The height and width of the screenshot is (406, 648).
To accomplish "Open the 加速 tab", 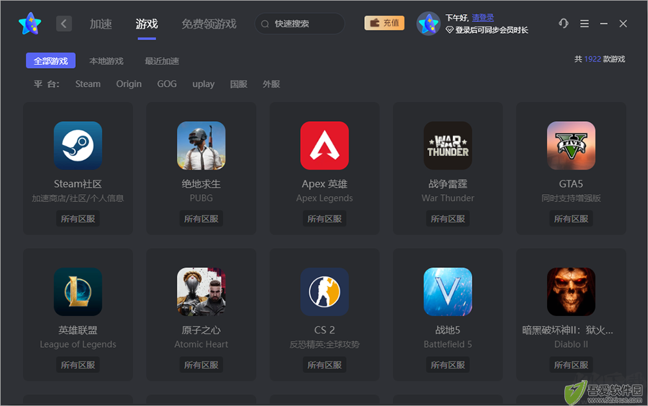I will coord(101,24).
